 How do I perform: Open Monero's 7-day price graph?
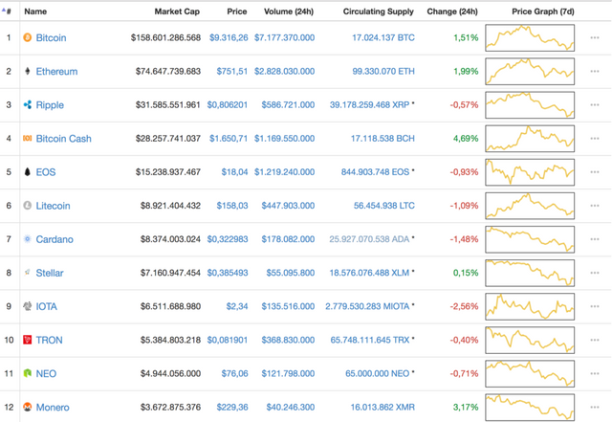530,407
